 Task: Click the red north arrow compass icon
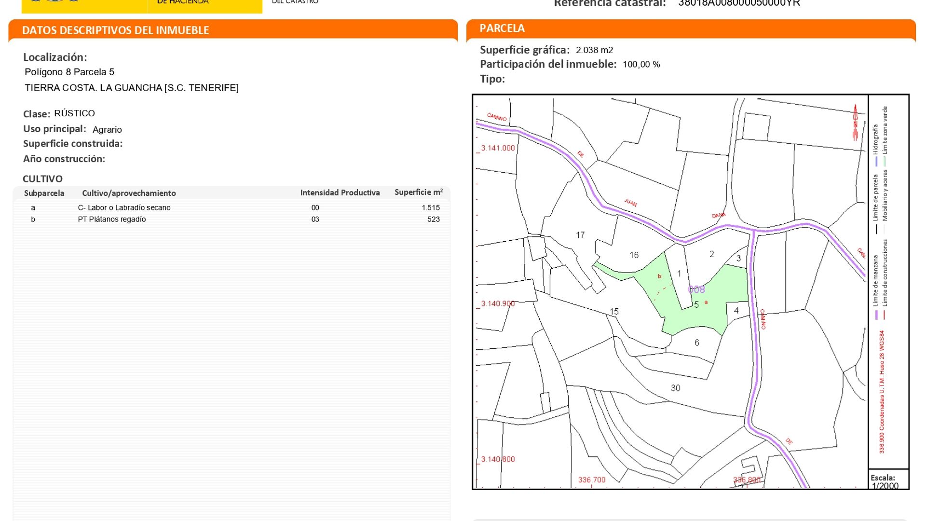(855, 123)
